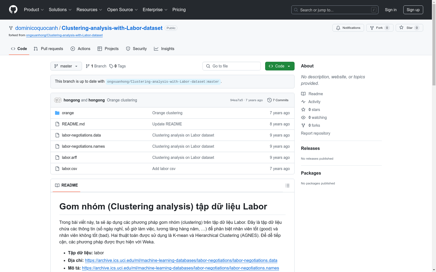Click the Packages heading link
This screenshot has height=272, width=436.
(311, 173)
